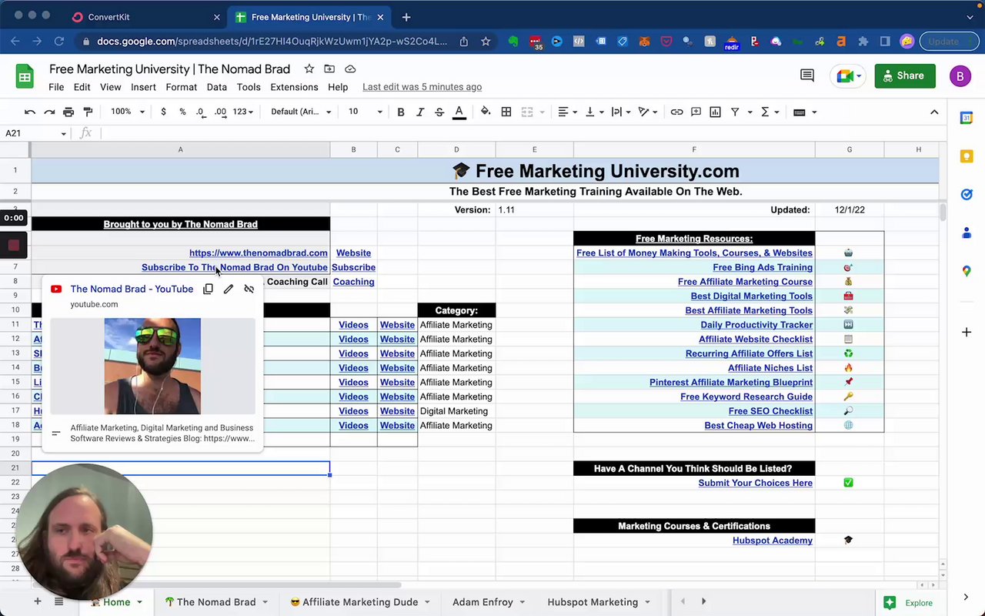The width and height of the screenshot is (985, 616).
Task: Bookmark this page with the address bar star
Action: coord(486,42)
